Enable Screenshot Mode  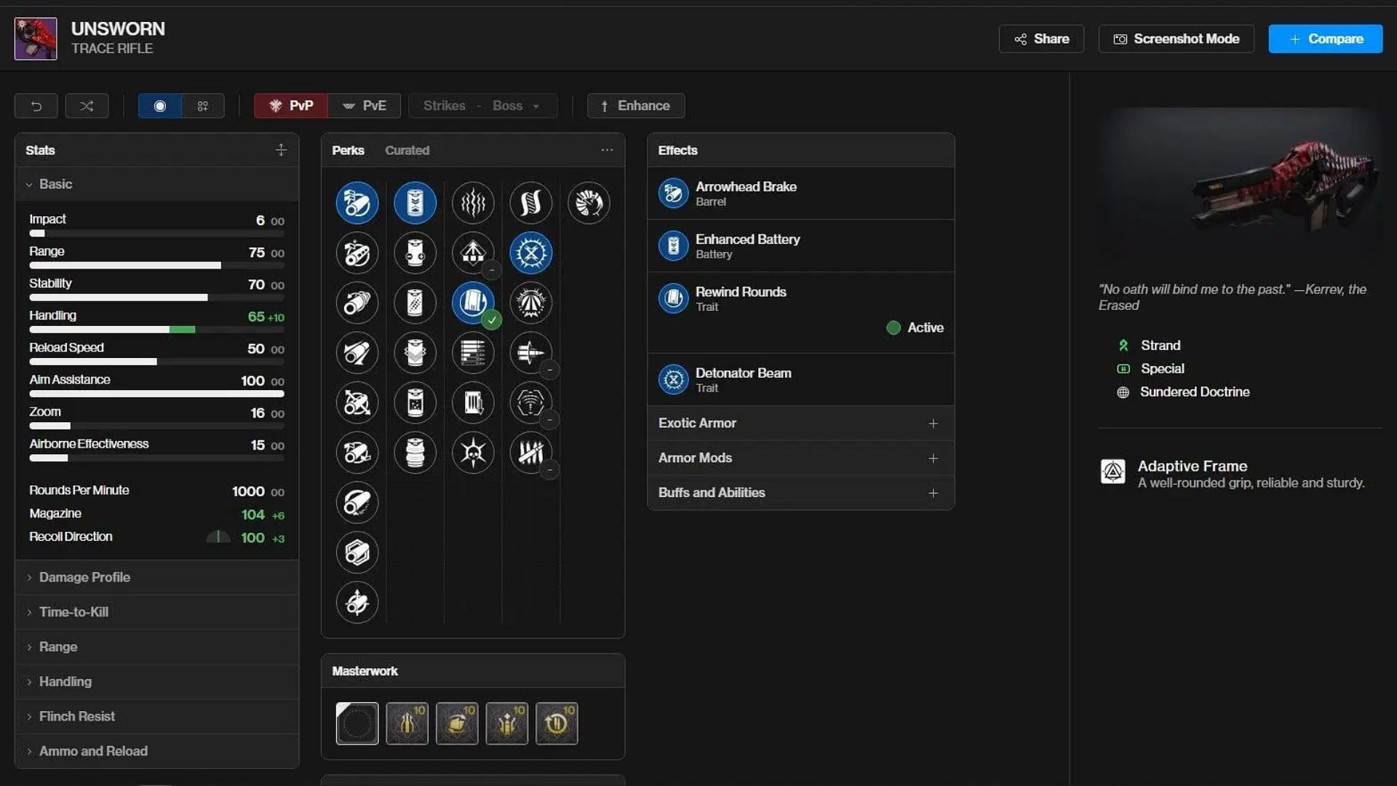click(x=1176, y=39)
